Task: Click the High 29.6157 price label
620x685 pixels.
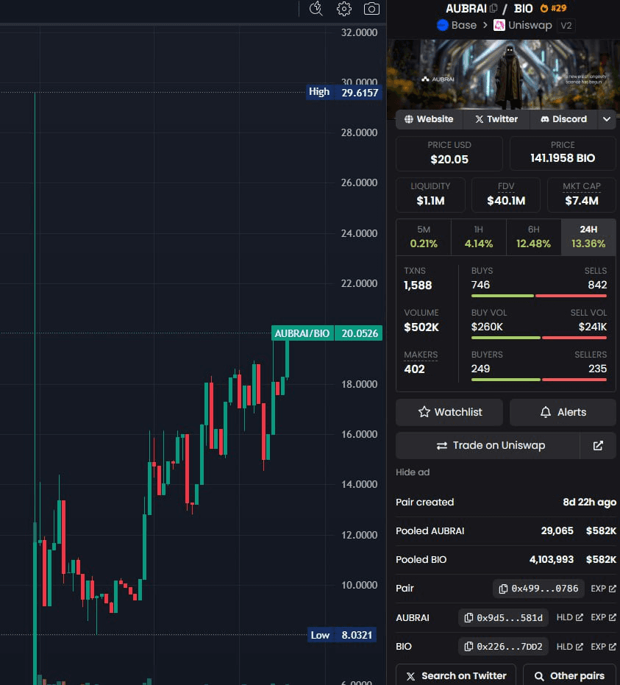Action: (344, 92)
